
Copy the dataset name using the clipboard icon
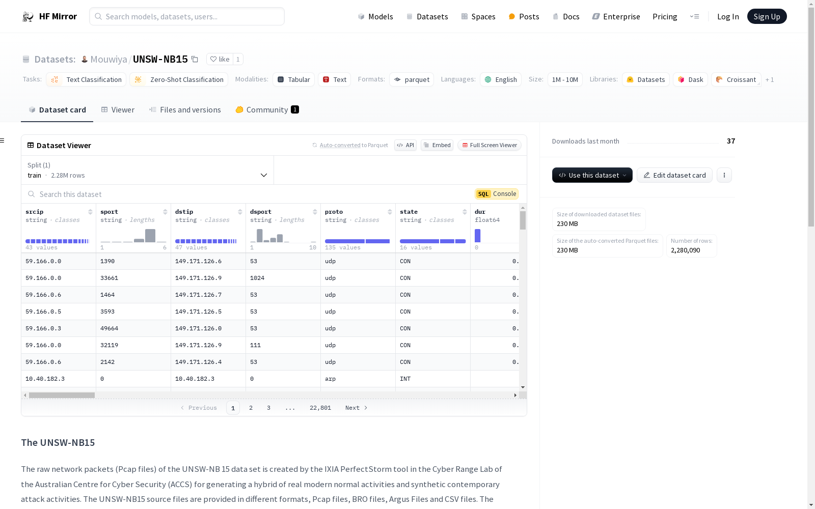(195, 59)
